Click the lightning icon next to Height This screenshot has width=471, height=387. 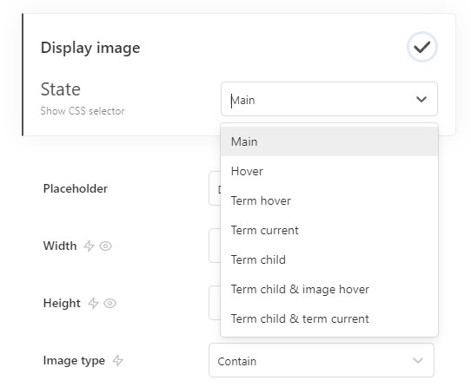[93, 304]
